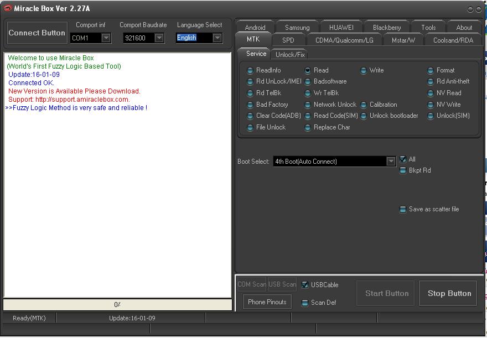487x338 pixels.
Task: Click the 'Welcome to use Miracle Box' line
Action: click(50, 58)
